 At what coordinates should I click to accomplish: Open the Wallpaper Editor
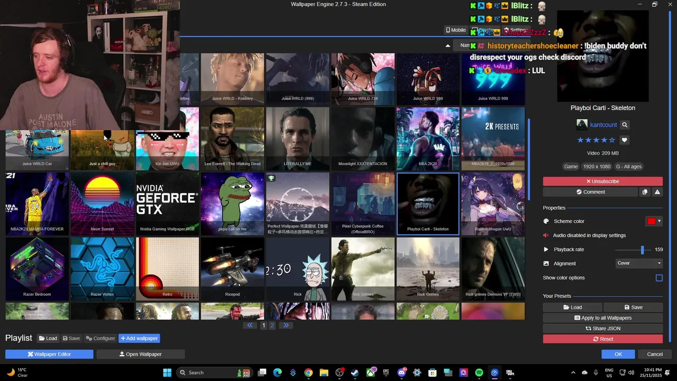(49, 354)
